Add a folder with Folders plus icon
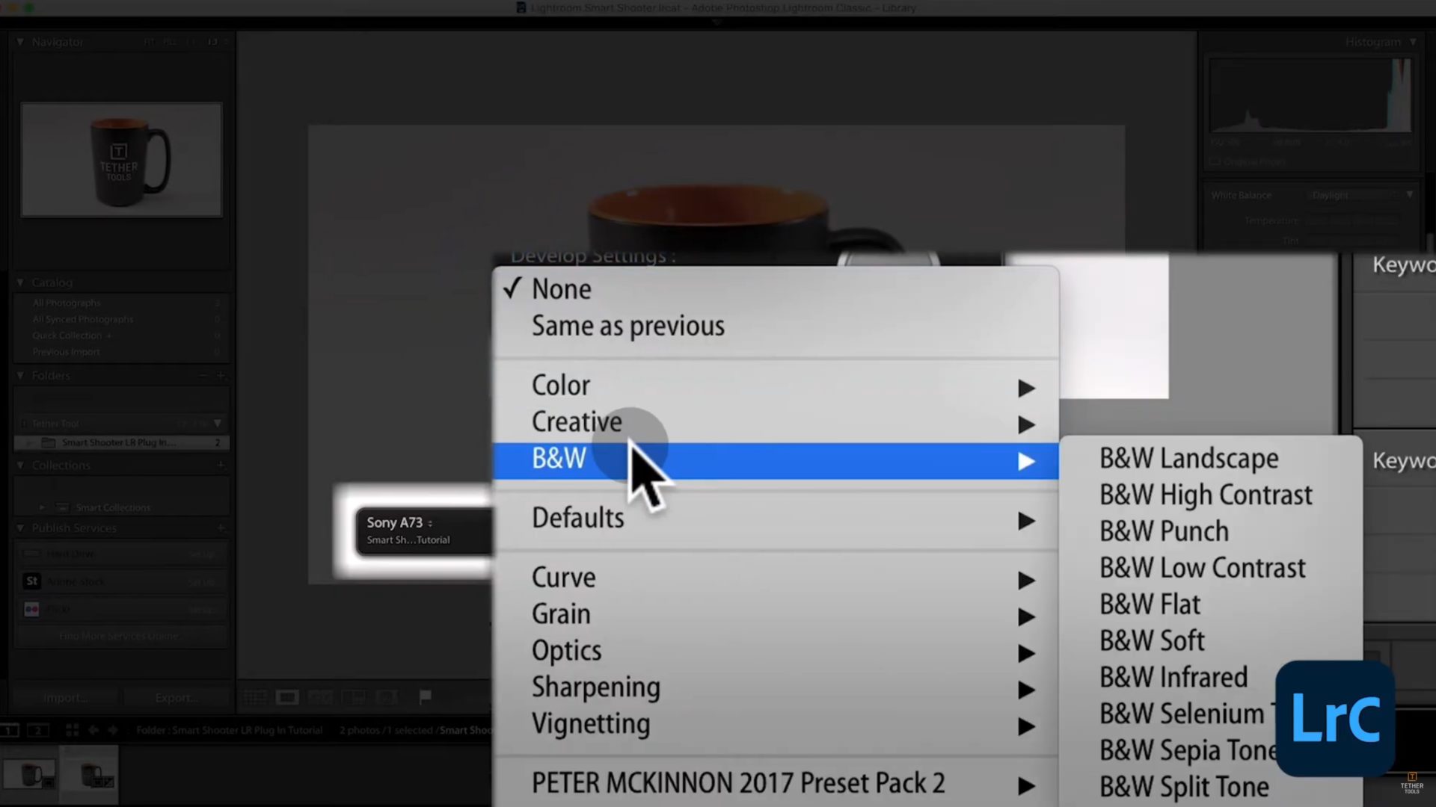This screenshot has width=1436, height=807. coord(221,375)
